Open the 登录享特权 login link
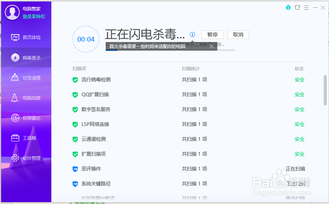 34,17
